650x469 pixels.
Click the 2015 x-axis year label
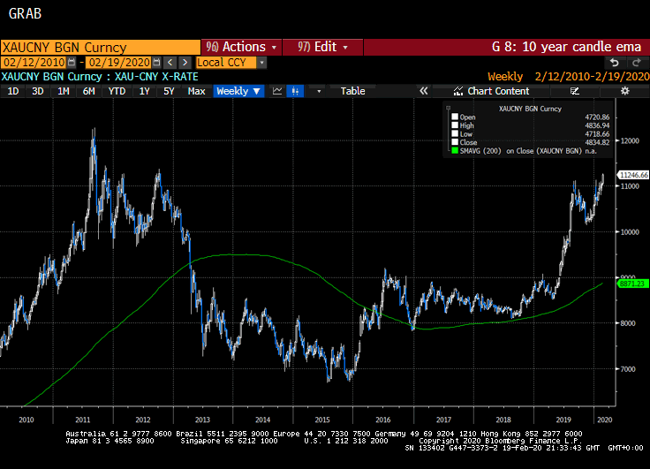tap(322, 420)
